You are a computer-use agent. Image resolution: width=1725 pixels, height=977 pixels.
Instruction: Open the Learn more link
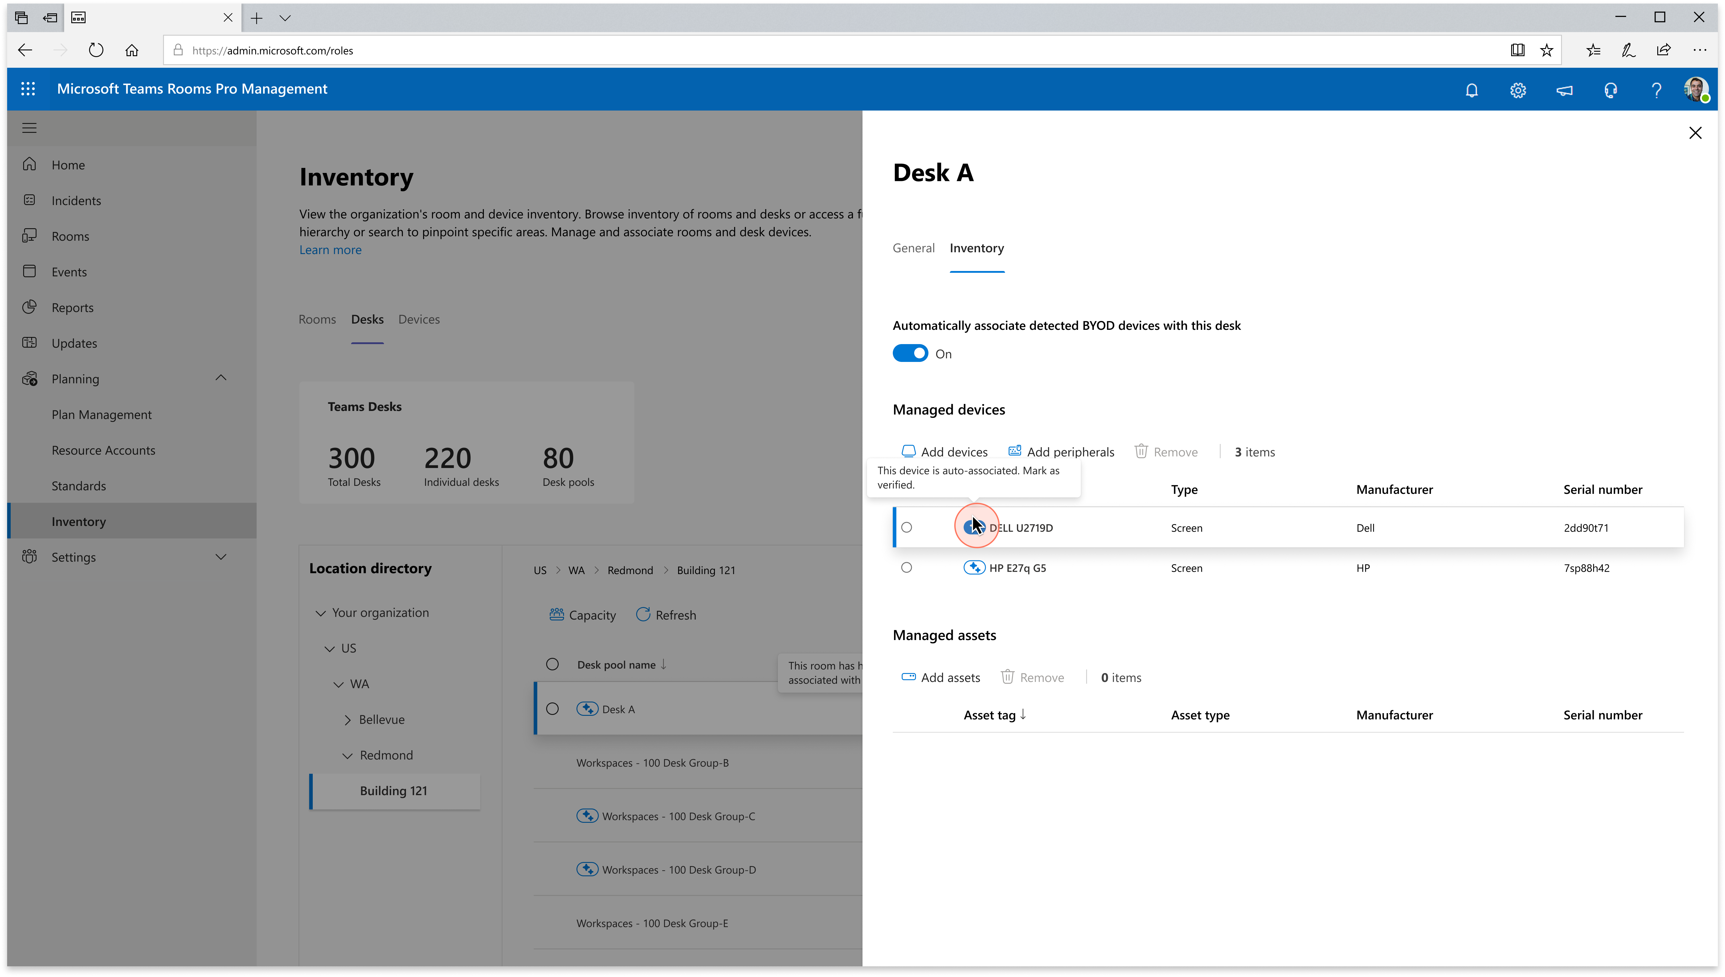330,250
